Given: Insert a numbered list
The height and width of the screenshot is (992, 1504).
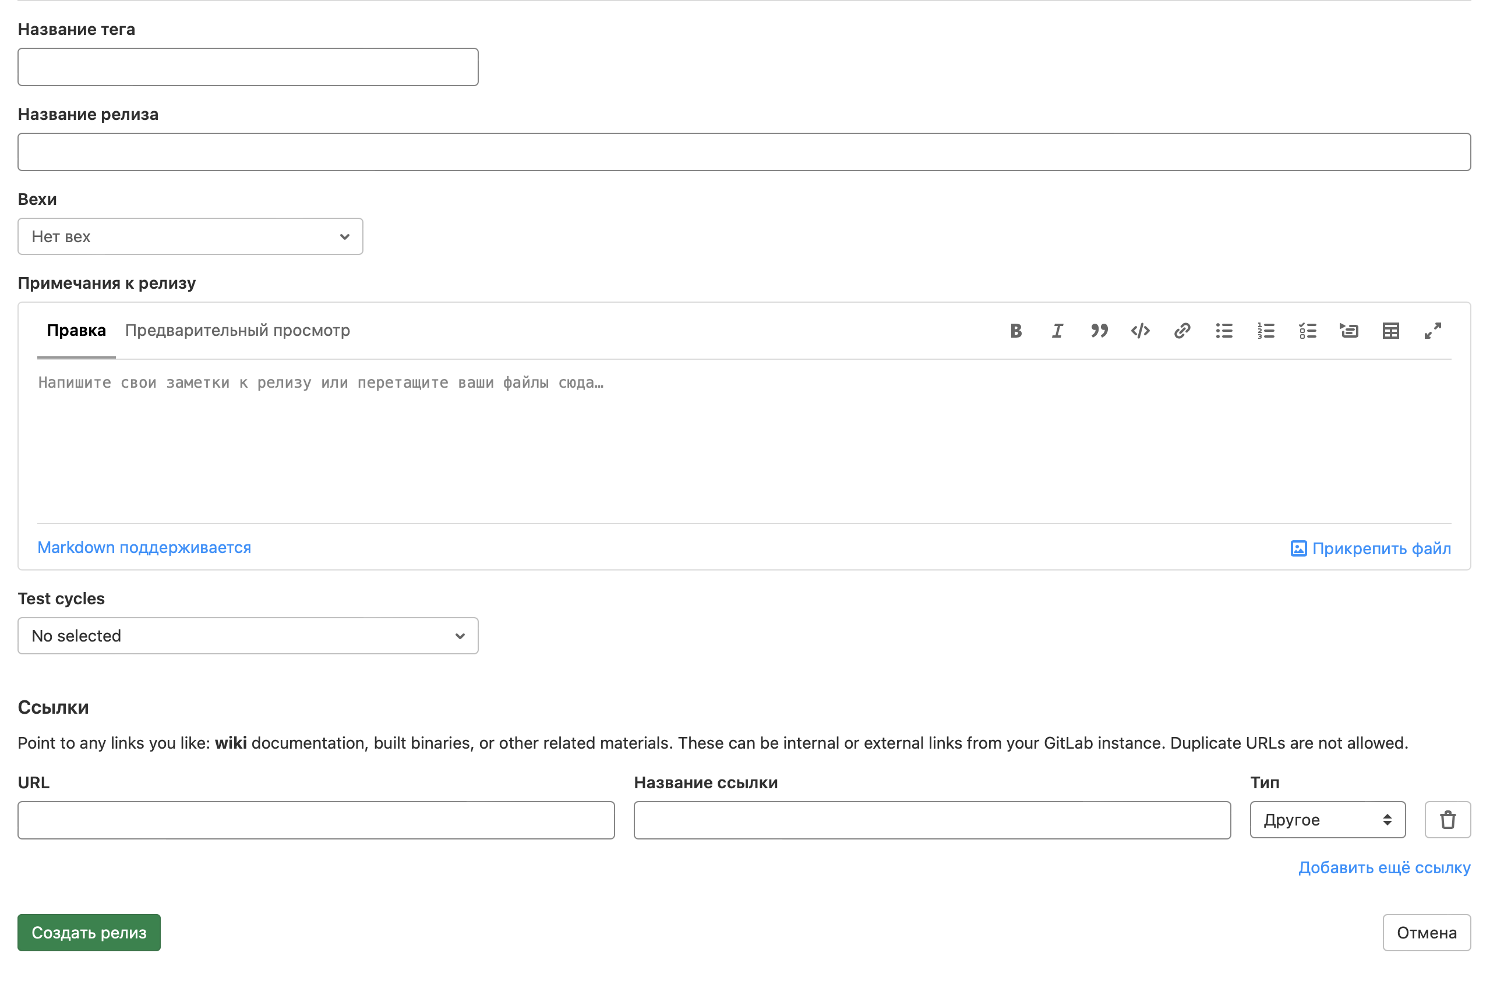Looking at the screenshot, I should point(1265,331).
